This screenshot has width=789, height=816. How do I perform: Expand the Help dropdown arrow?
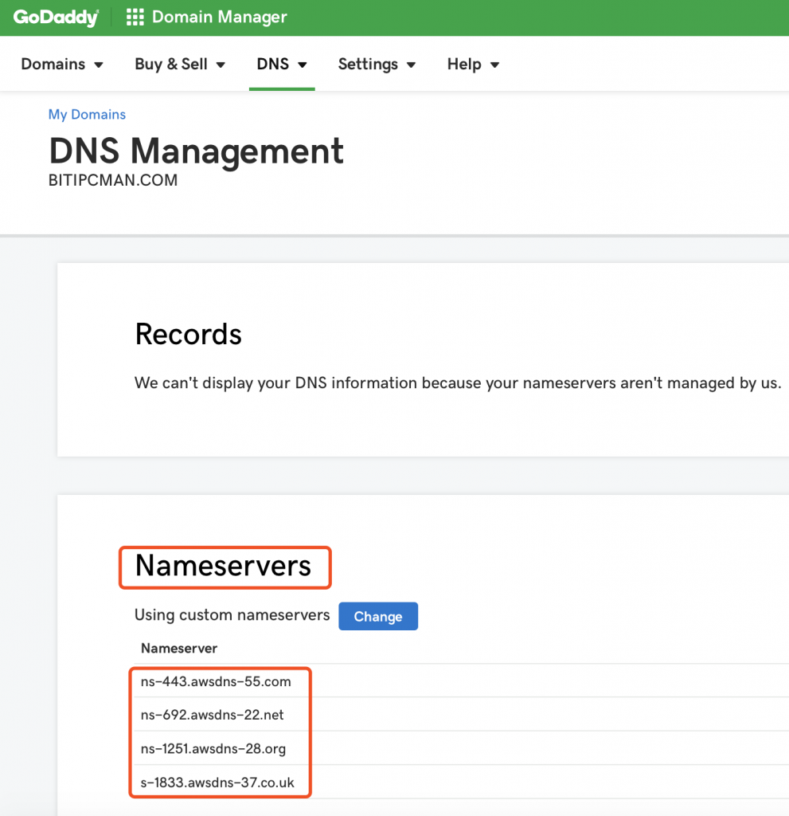tap(494, 65)
